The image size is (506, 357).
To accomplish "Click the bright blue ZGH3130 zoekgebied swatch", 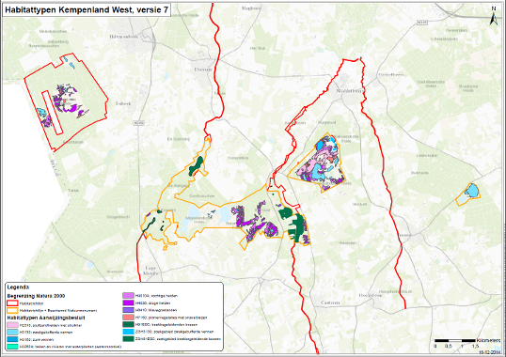I will pyautogui.click(x=128, y=332).
